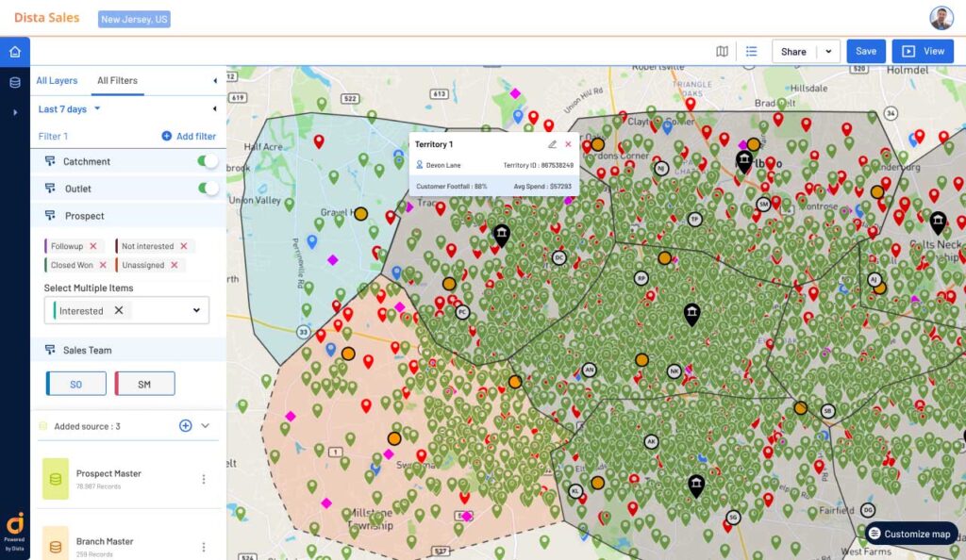Click the DG initials map marker
Image resolution: width=966 pixels, height=560 pixels.
[868, 509]
